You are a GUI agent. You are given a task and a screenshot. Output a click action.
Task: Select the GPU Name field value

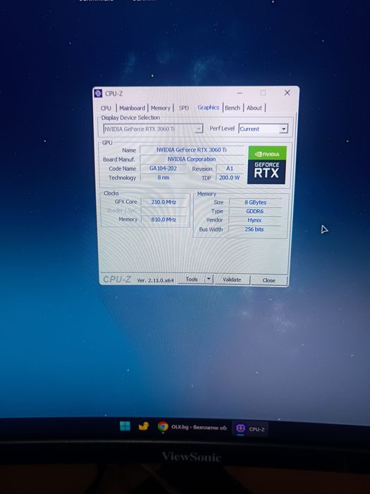click(x=192, y=150)
